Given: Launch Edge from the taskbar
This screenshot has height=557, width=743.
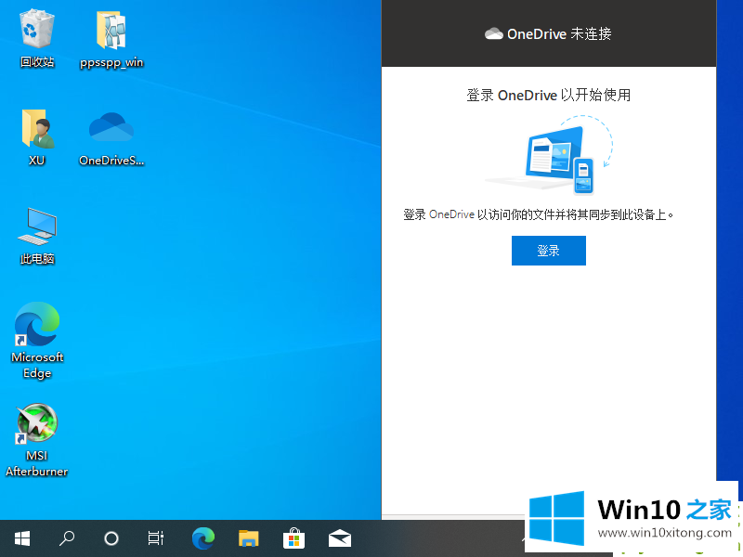Looking at the screenshot, I should click(203, 538).
